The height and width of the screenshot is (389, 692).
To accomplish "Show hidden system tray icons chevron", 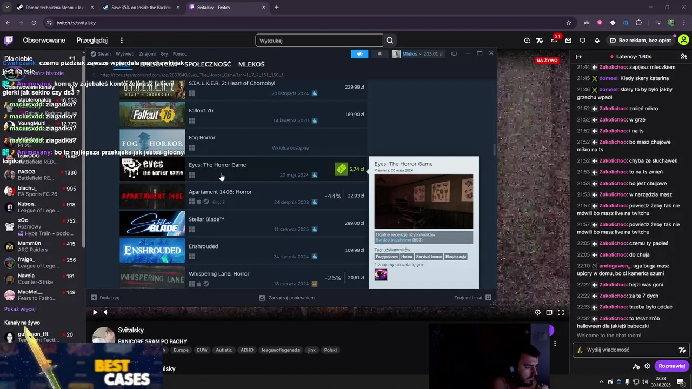I will pyautogui.click(x=601, y=382).
